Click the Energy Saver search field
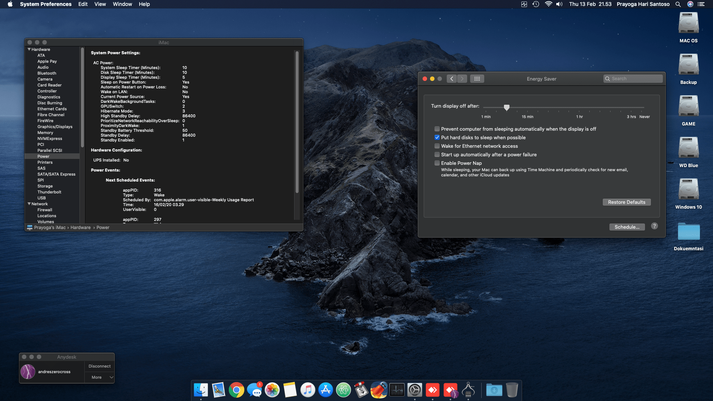Screen dimensions: 713x401 [633, 78]
